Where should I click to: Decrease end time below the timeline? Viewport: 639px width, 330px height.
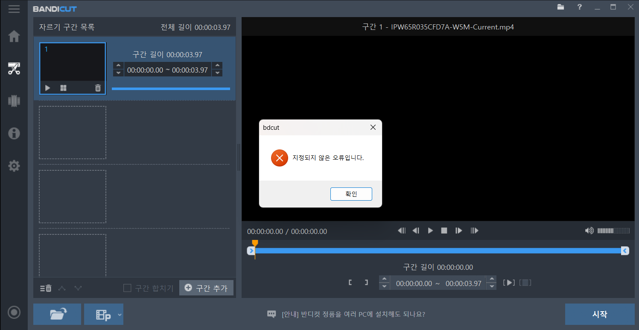492,286
